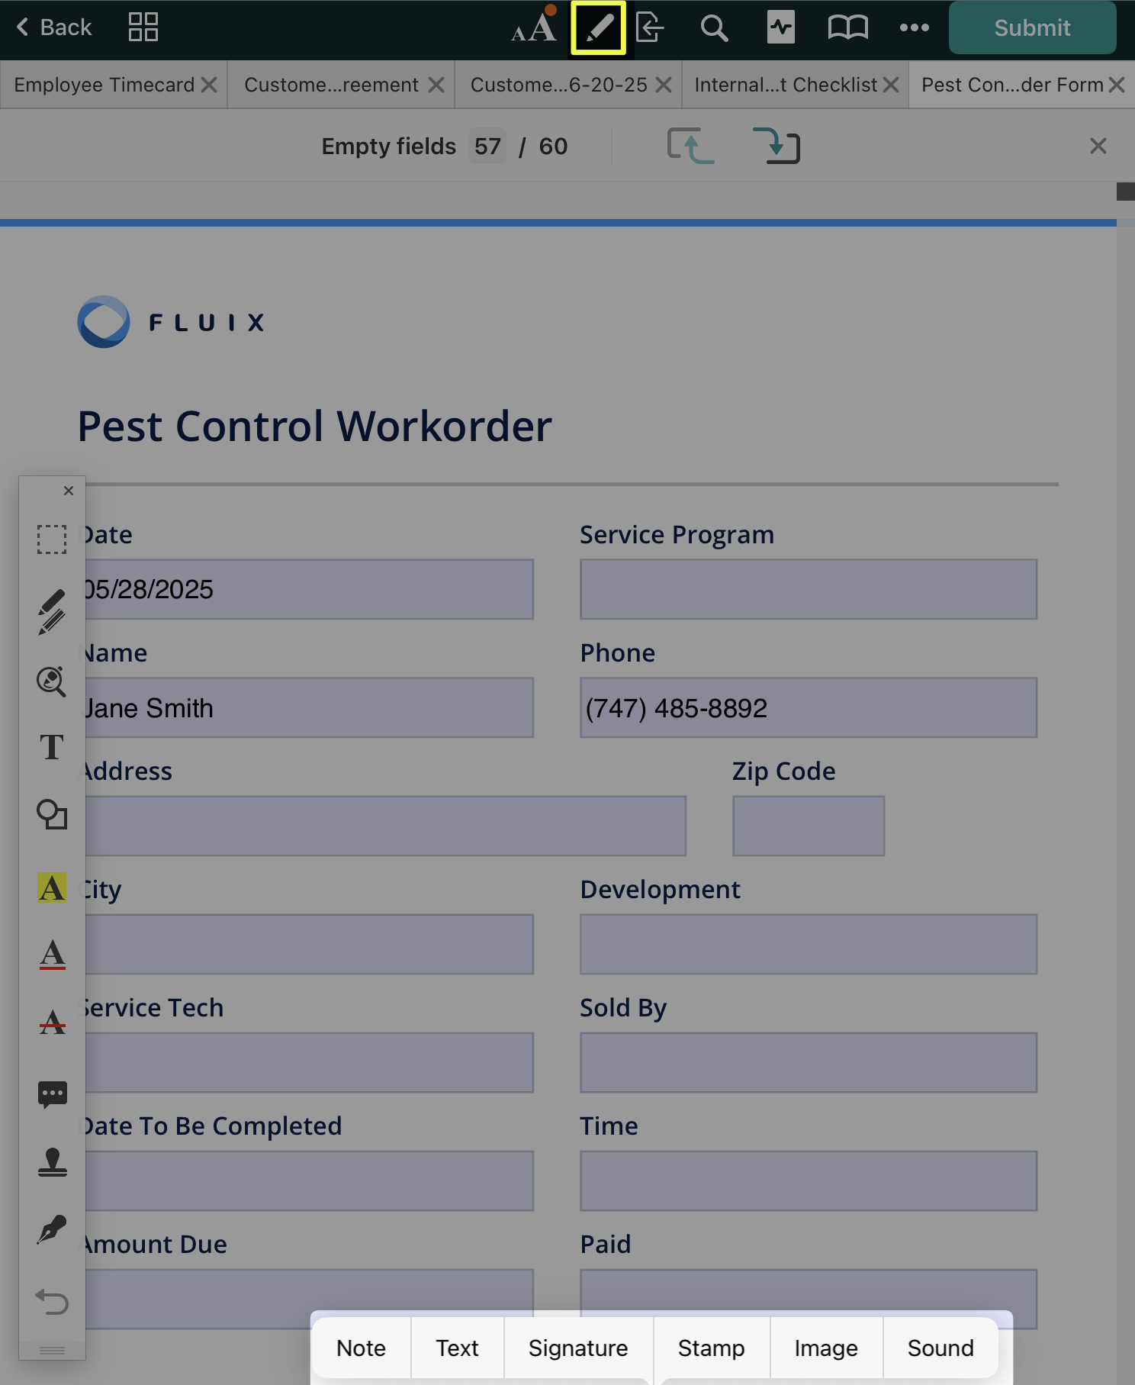
Task: Pick the shapes annotation tool
Action: coord(52,814)
